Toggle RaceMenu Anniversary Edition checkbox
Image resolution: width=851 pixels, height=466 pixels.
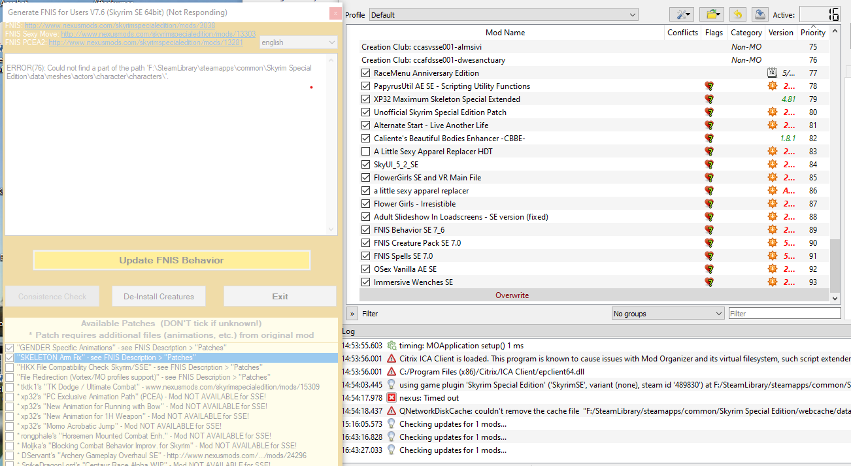point(366,73)
